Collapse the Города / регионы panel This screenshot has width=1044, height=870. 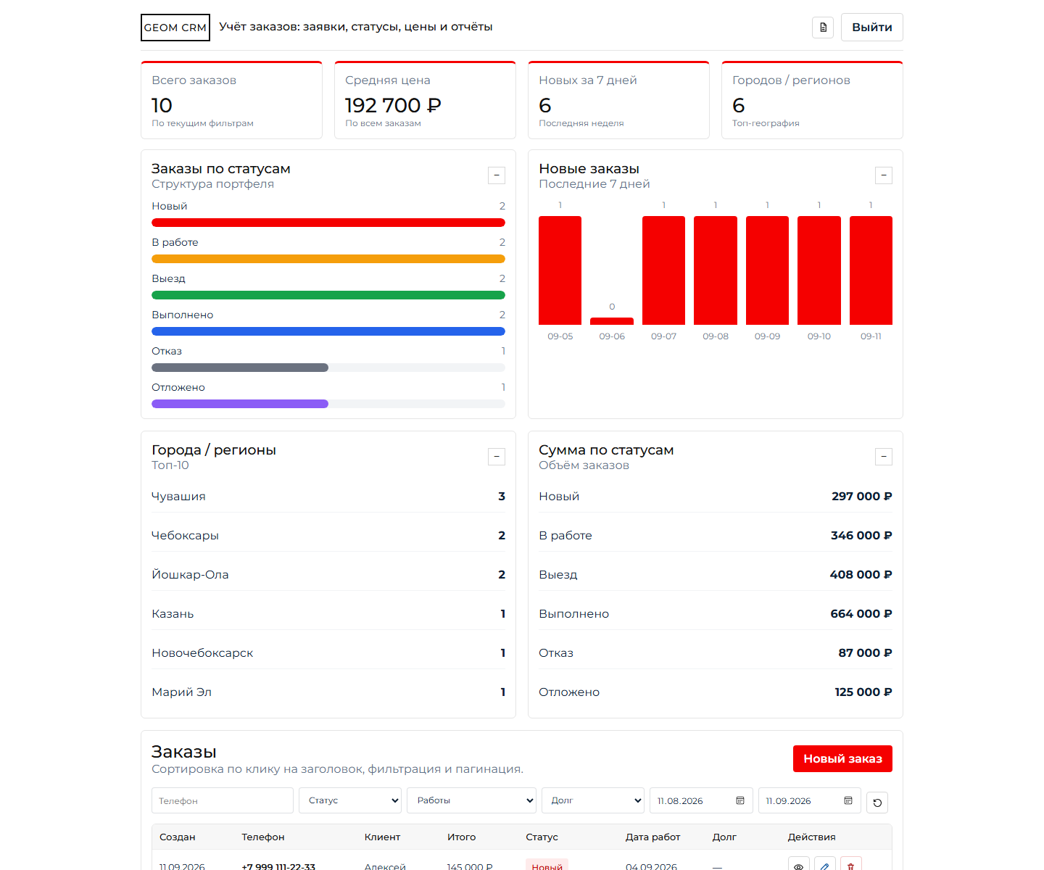tap(497, 457)
